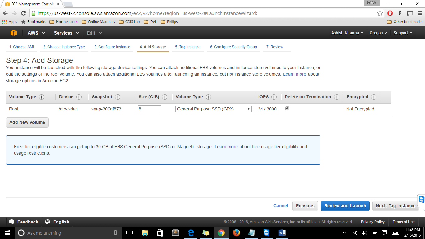Uncheck Delete on Termination checkbox
The width and height of the screenshot is (425, 239).
[287, 109]
